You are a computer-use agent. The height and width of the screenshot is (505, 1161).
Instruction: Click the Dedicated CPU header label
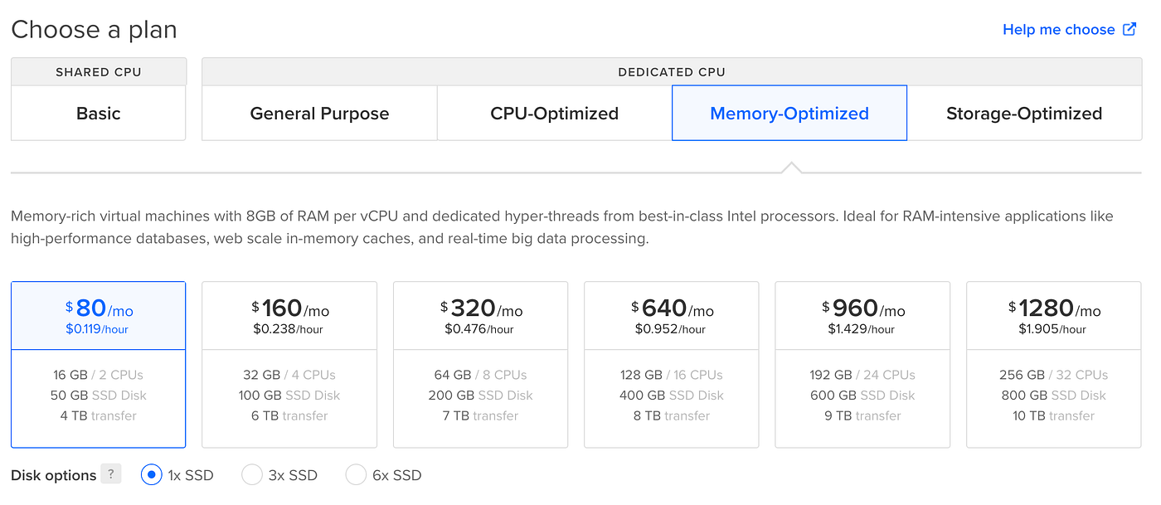671,72
